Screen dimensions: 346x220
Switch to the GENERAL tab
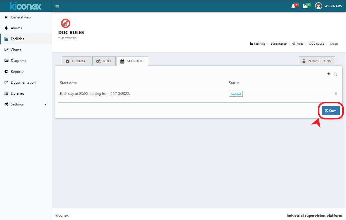point(76,61)
